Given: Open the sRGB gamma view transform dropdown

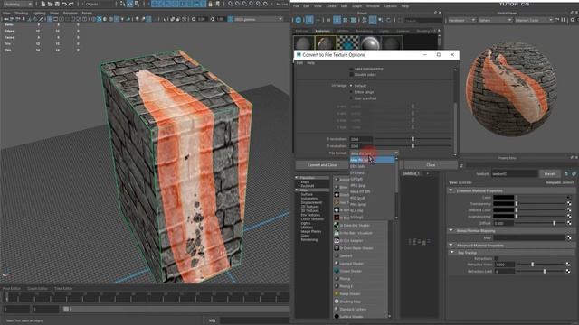Looking at the screenshot, I should coord(258,19).
